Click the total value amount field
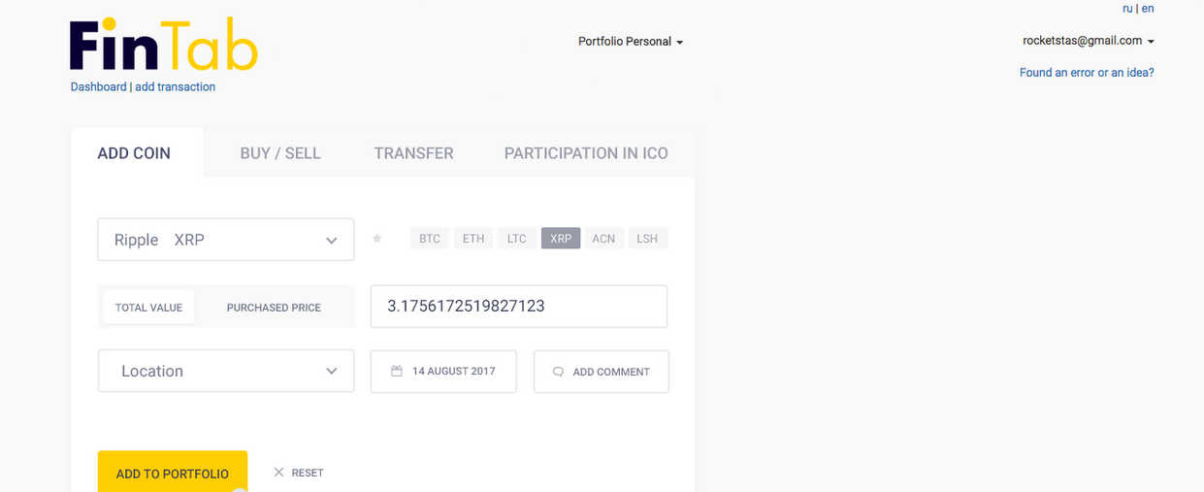1204x492 pixels. point(518,307)
